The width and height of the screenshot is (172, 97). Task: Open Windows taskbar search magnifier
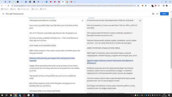tap(6, 95)
